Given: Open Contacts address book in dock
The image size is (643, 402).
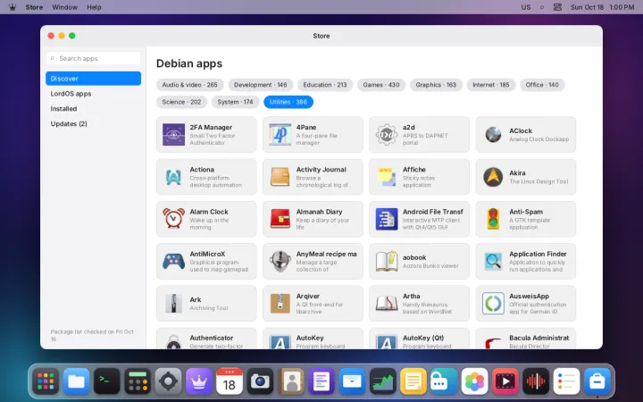Looking at the screenshot, I should (x=291, y=381).
